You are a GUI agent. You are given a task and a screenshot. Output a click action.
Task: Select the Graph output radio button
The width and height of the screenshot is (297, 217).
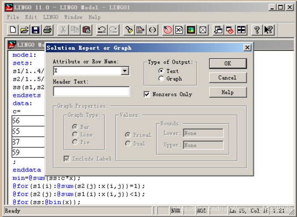161,78
